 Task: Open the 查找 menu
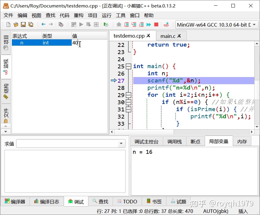point(51,16)
